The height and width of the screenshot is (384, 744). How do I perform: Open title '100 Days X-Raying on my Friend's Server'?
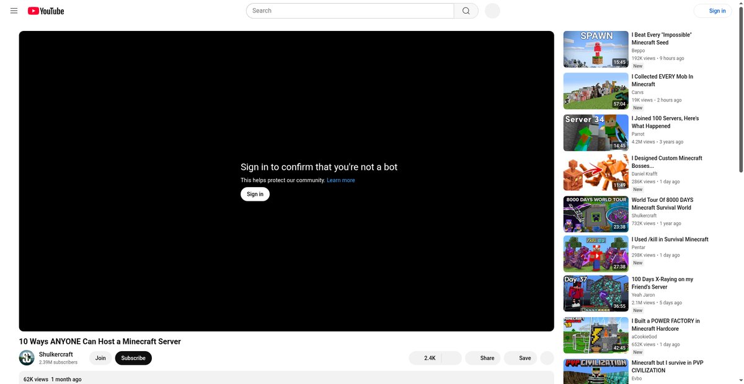point(663,283)
